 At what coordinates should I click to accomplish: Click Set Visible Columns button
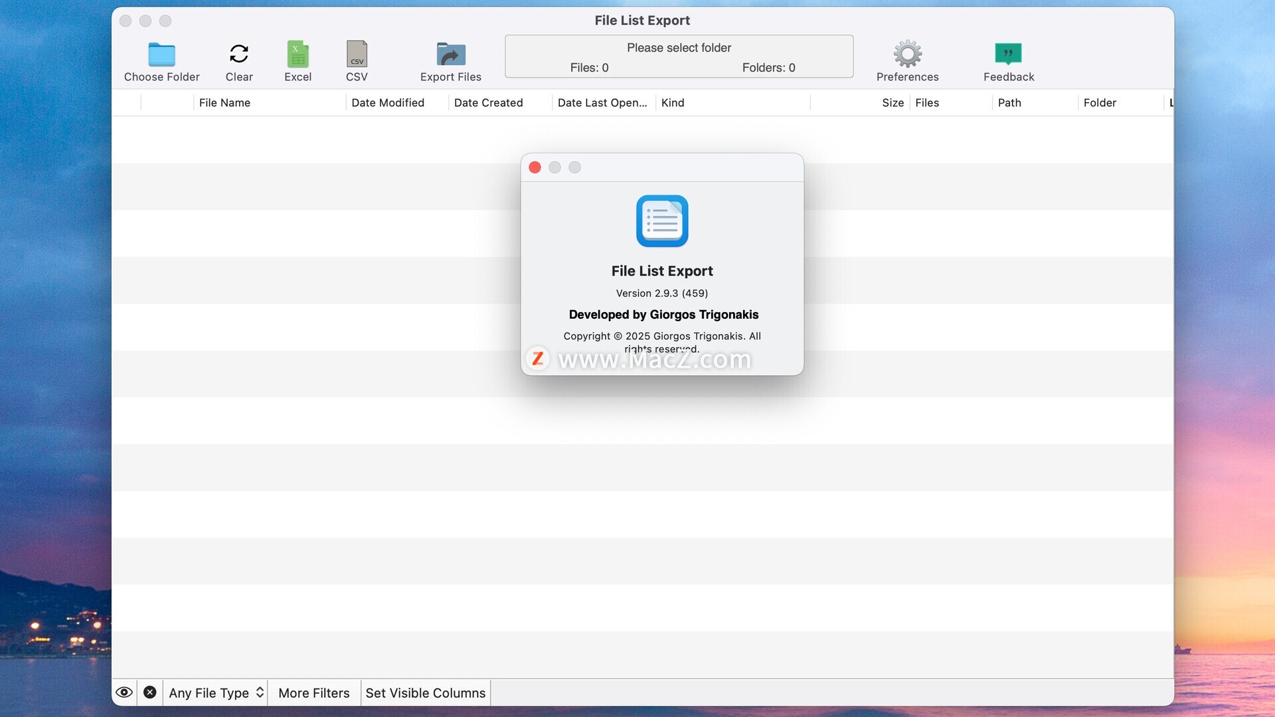click(x=426, y=692)
